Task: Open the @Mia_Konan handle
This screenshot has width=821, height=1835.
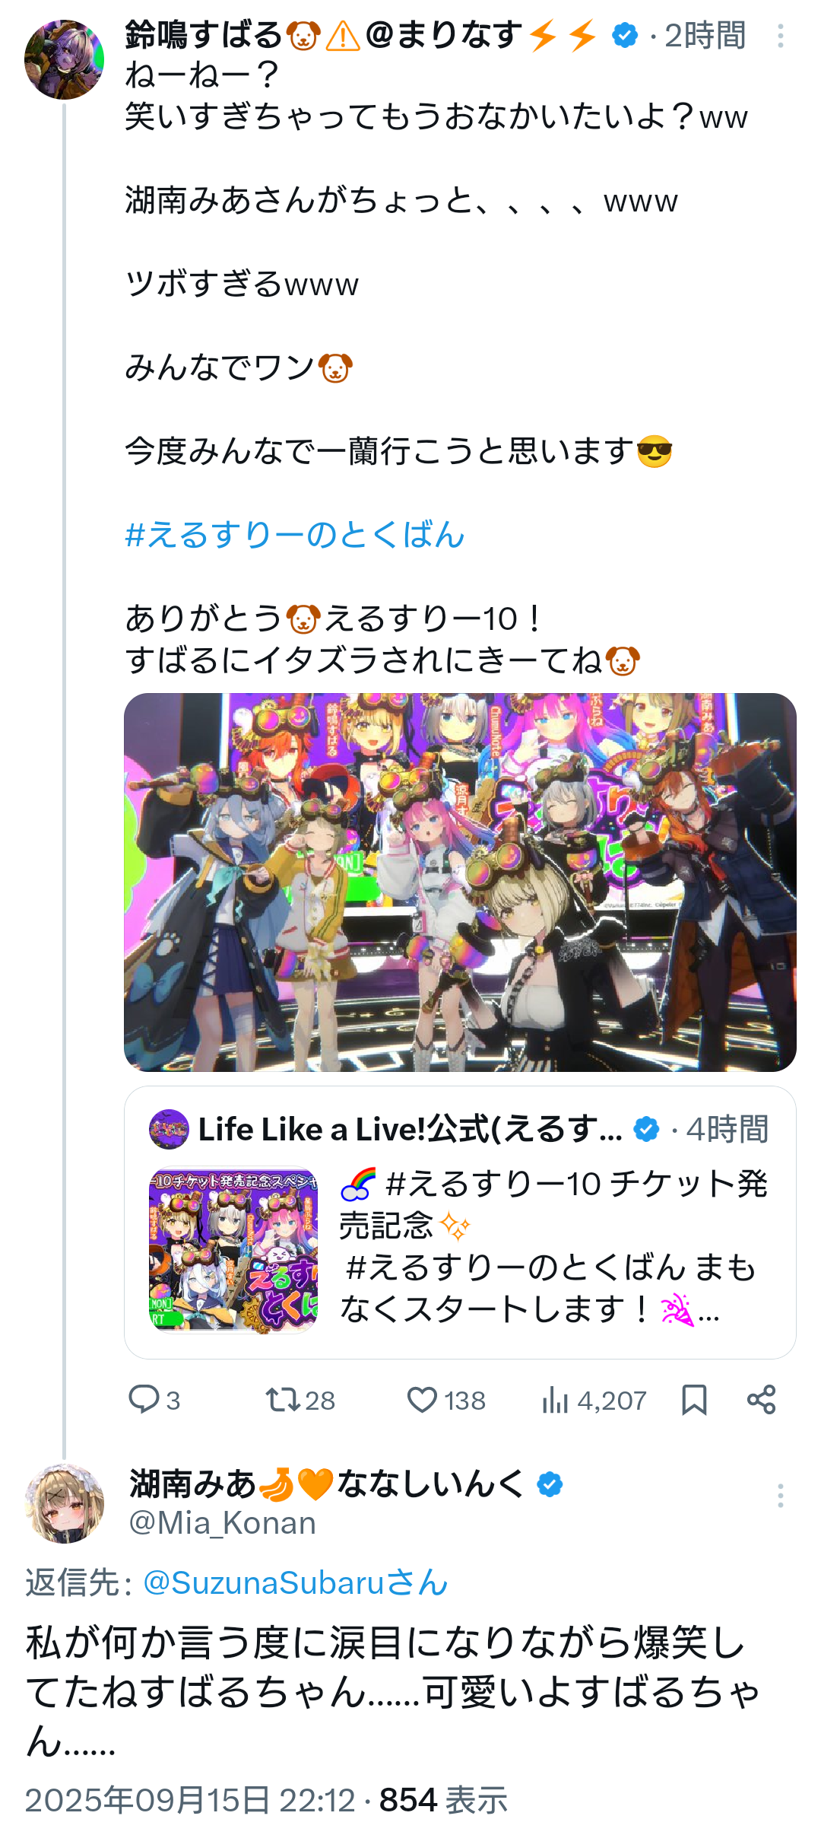Action: [223, 1523]
